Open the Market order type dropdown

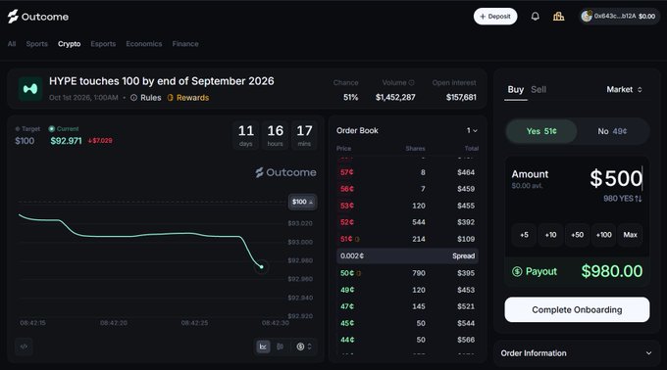[x=624, y=89]
